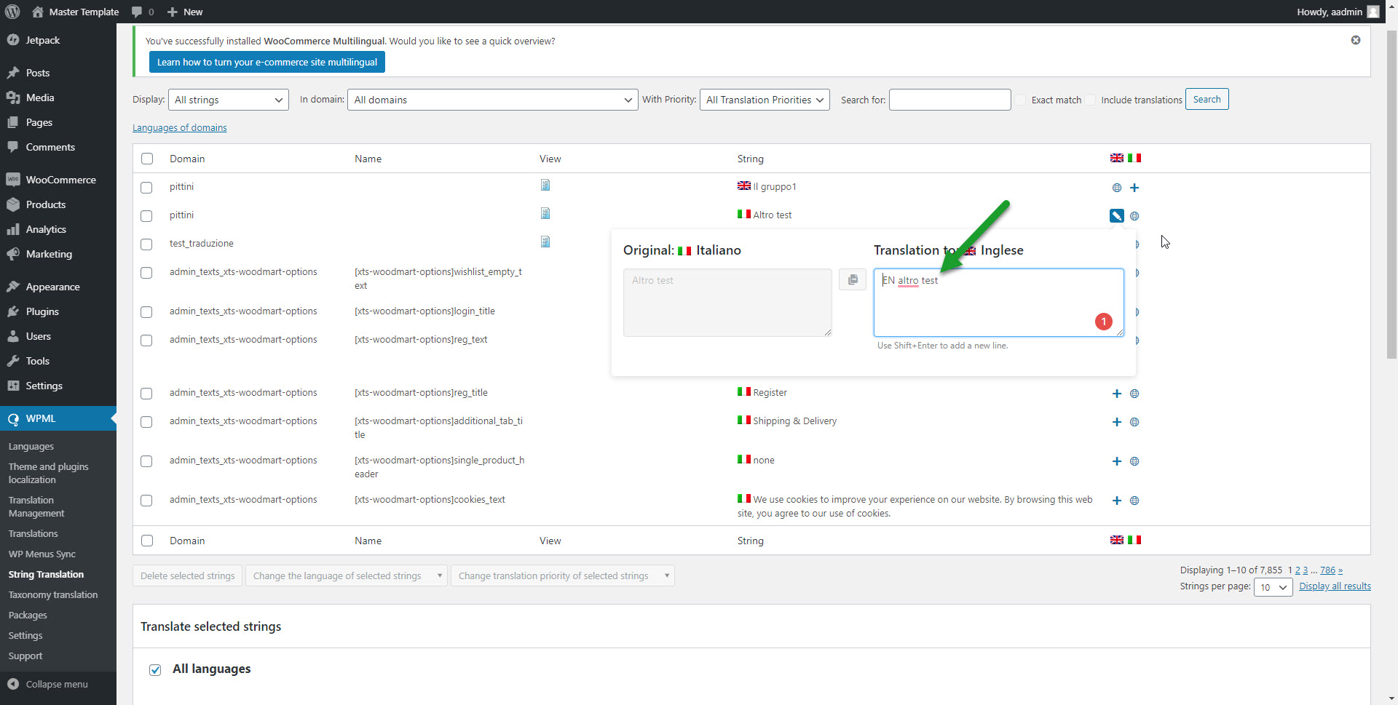This screenshot has height=705, width=1398.
Task: Open WP Menus Sync submenu item
Action: coord(42,554)
